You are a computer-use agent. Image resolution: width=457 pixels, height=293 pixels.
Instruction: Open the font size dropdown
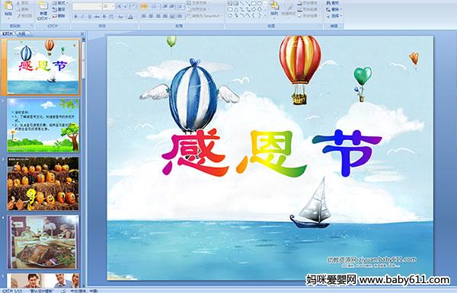tap(113, 6)
